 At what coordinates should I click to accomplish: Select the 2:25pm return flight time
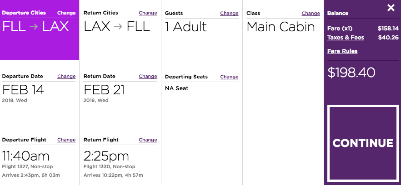point(106,156)
